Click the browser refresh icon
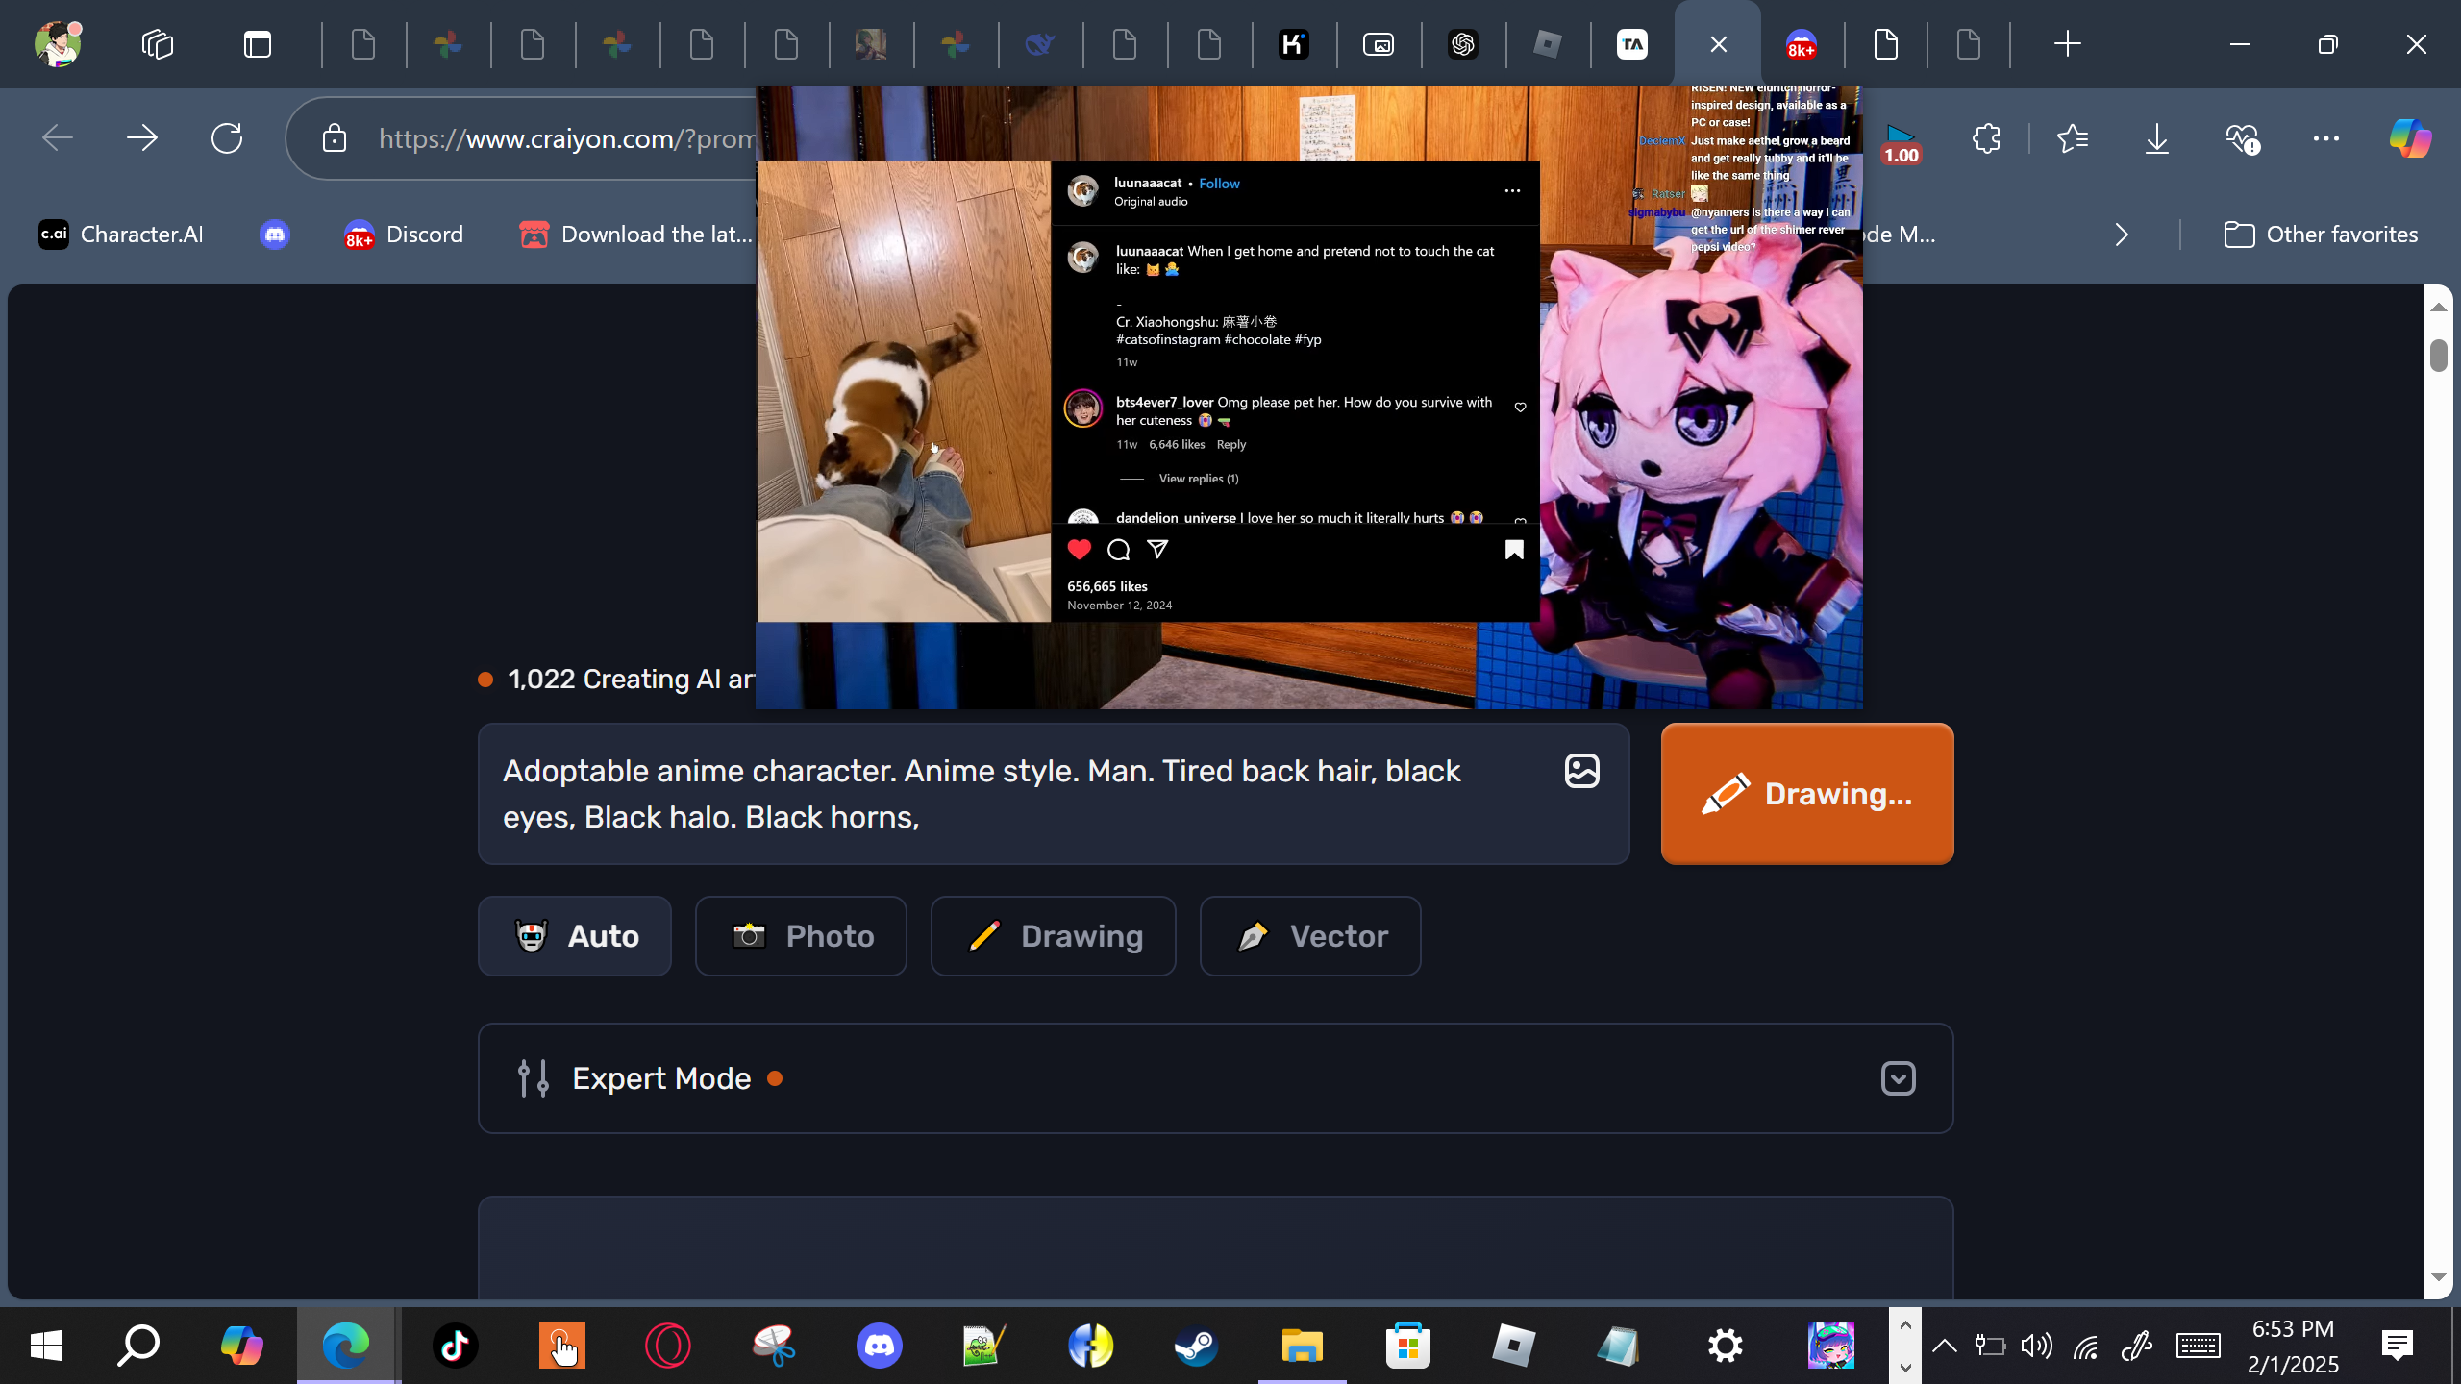Image resolution: width=2461 pixels, height=1384 pixels. (x=227, y=138)
